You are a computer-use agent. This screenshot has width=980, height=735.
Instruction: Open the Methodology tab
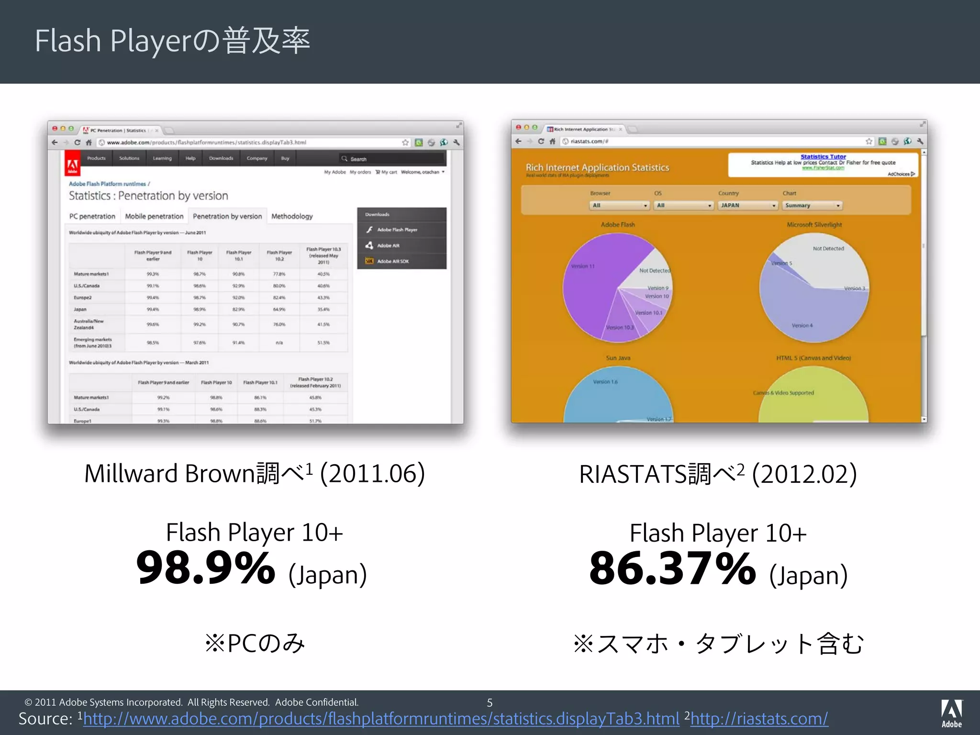click(x=292, y=216)
